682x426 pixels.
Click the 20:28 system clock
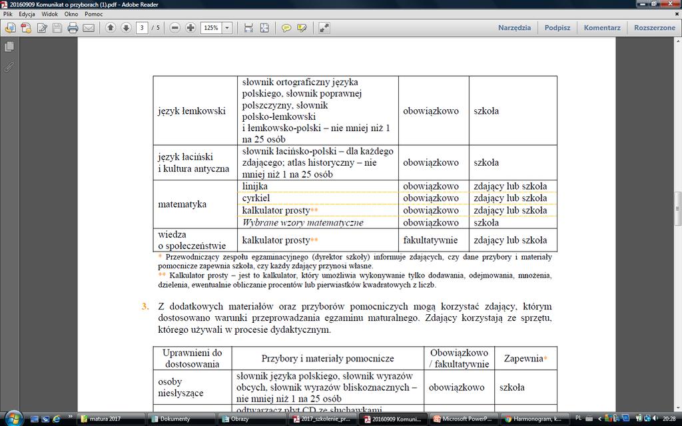[669, 419]
